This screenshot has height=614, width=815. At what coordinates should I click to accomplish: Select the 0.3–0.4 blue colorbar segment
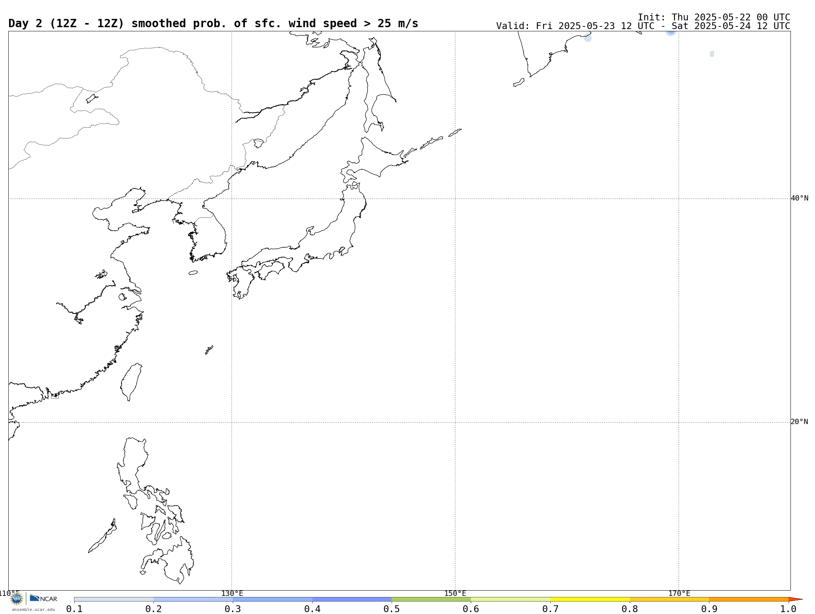272,599
